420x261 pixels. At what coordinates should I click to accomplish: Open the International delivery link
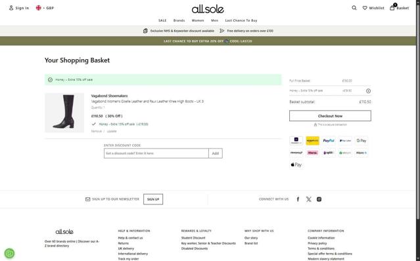pyautogui.click(x=133, y=254)
